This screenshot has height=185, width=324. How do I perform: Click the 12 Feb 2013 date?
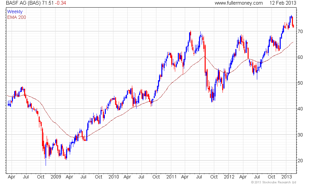pyautogui.click(x=283, y=3)
